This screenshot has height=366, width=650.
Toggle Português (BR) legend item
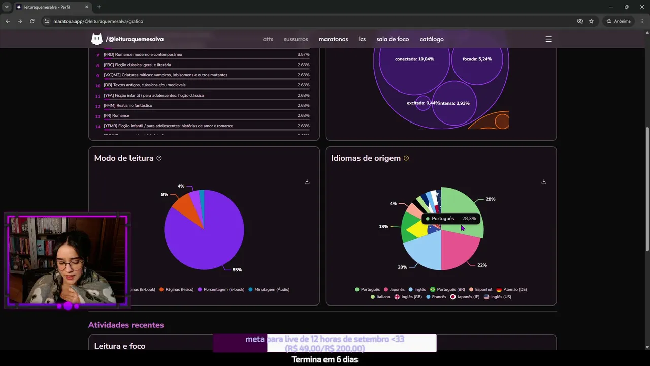click(x=447, y=289)
